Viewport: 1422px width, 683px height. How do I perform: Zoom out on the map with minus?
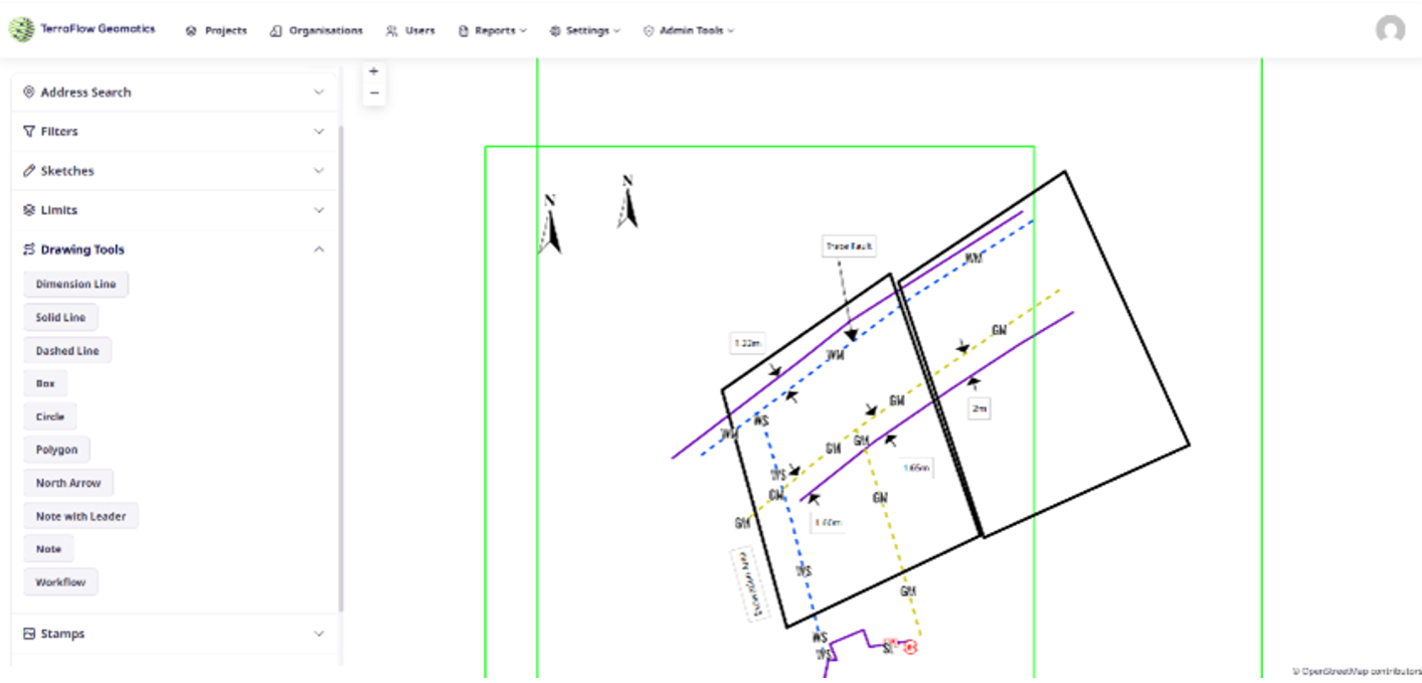tap(374, 93)
